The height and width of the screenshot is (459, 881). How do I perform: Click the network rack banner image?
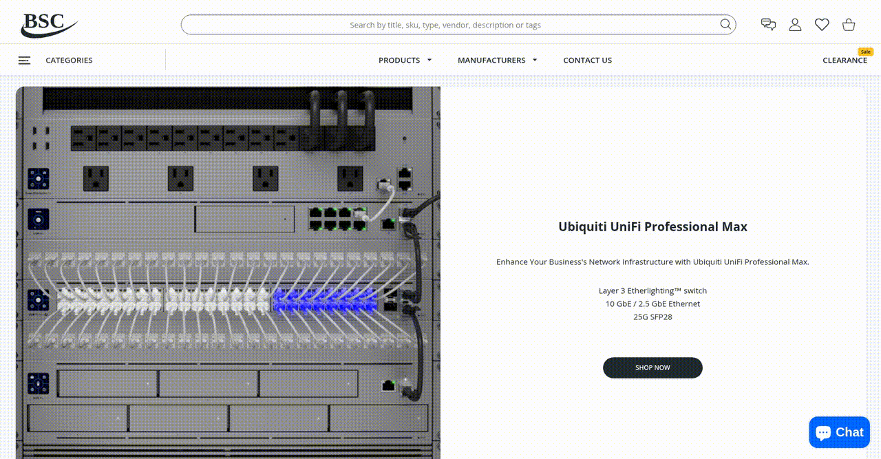click(228, 273)
